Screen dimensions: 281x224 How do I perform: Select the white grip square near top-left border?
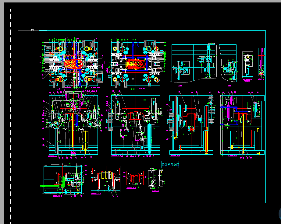32,30
